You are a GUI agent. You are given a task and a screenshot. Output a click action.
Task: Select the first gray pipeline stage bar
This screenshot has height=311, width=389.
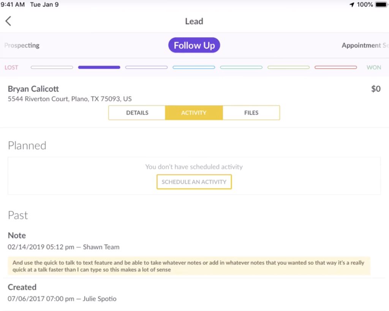52,68
